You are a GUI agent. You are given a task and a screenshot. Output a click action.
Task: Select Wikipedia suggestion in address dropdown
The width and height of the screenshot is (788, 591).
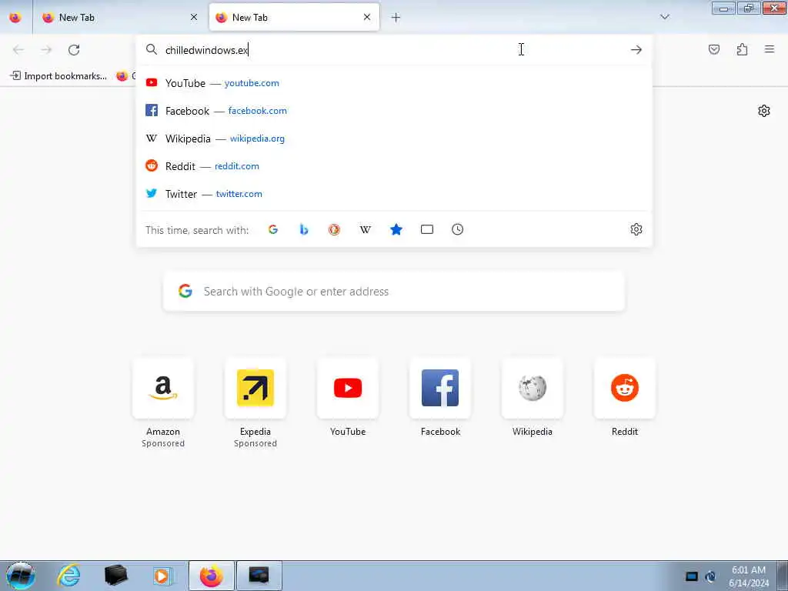(x=394, y=139)
